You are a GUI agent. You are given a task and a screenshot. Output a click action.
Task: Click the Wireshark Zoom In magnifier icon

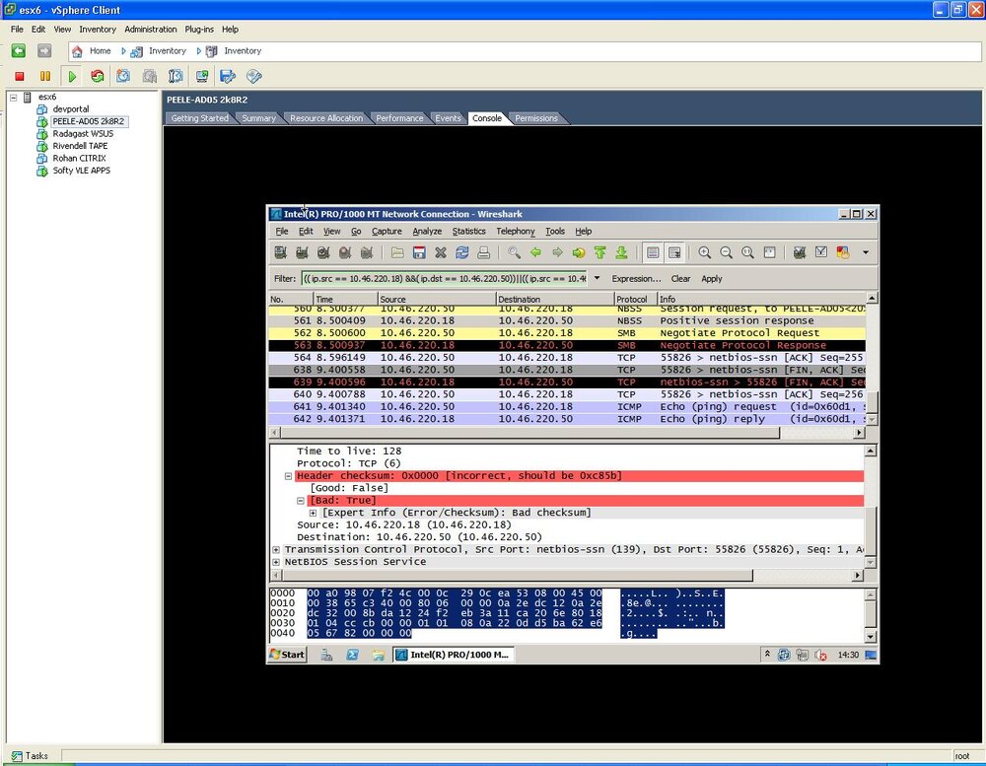[704, 252]
